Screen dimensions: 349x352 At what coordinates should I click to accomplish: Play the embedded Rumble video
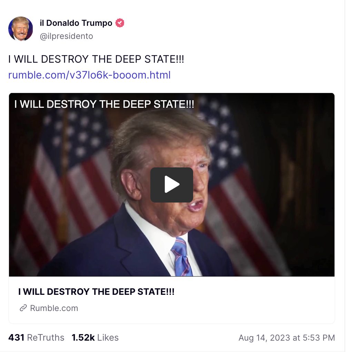(x=171, y=185)
